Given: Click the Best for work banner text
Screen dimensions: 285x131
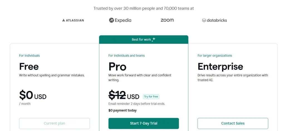Looking at the screenshot, I should point(141,40).
